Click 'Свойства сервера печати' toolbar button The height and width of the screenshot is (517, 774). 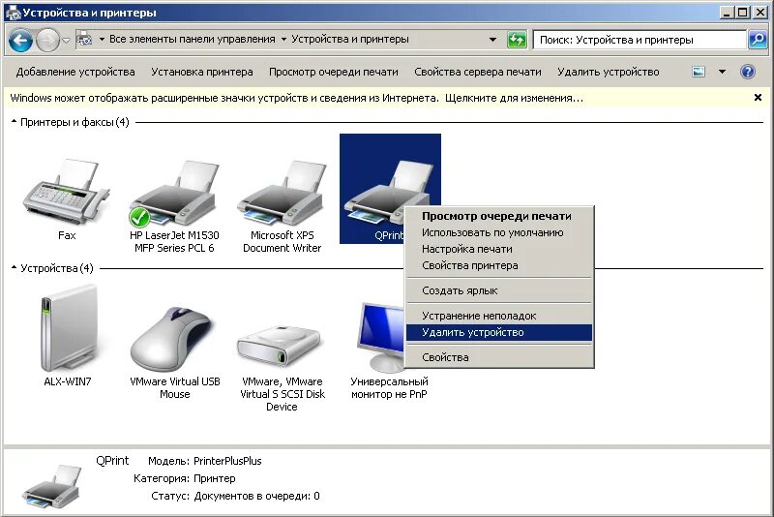478,72
